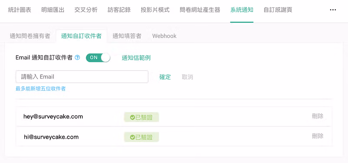Open the 交叉分析 tab

pyautogui.click(x=86, y=10)
